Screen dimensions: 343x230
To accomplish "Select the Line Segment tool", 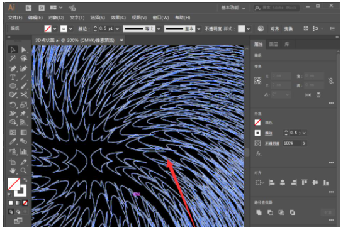I will [x=24, y=77].
